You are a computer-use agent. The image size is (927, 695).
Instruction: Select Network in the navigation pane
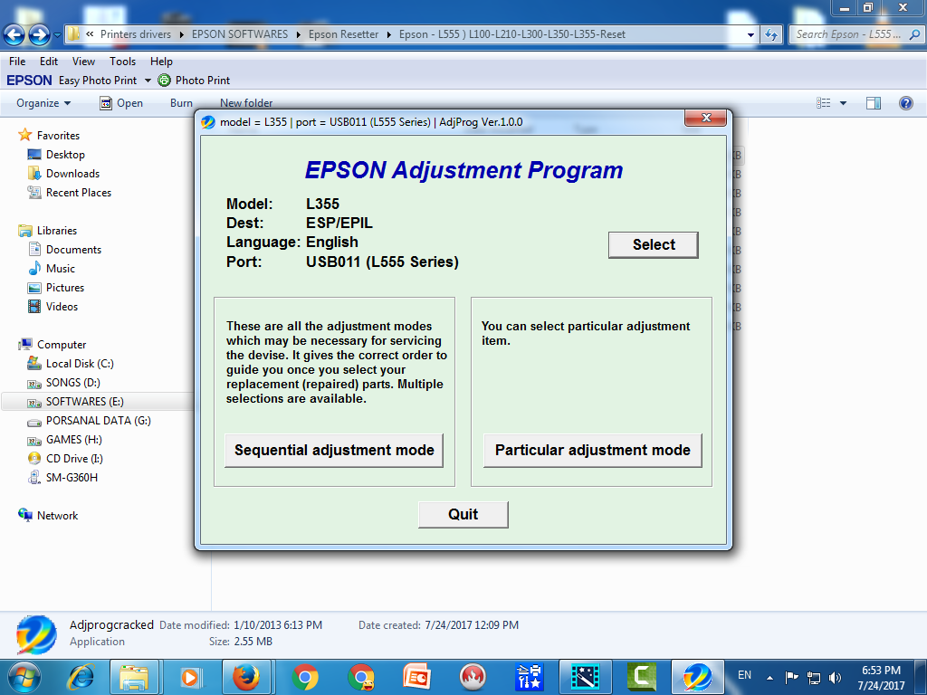tap(57, 515)
